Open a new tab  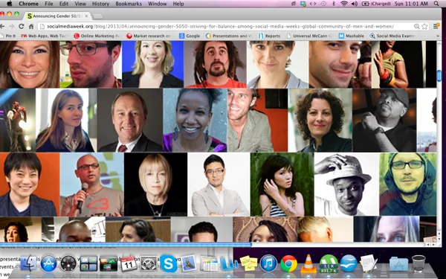coord(97,16)
